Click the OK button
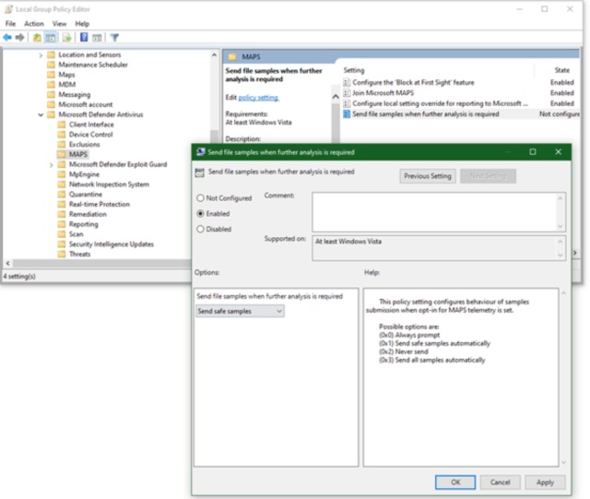This screenshot has height=499, width=590. pyautogui.click(x=455, y=482)
